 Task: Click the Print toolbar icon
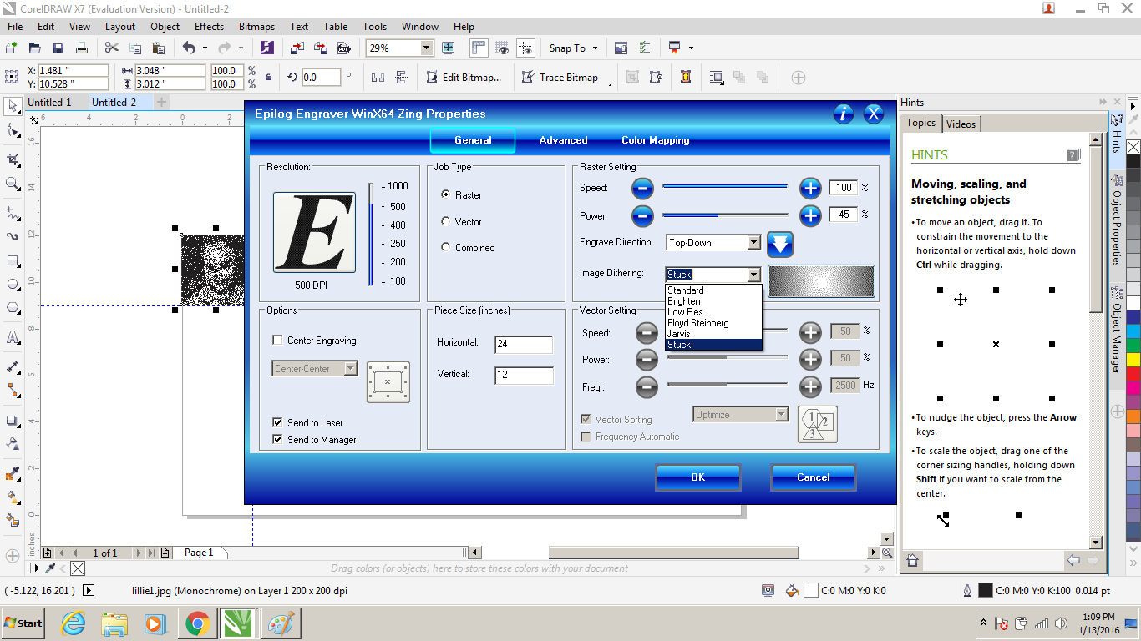tap(82, 48)
